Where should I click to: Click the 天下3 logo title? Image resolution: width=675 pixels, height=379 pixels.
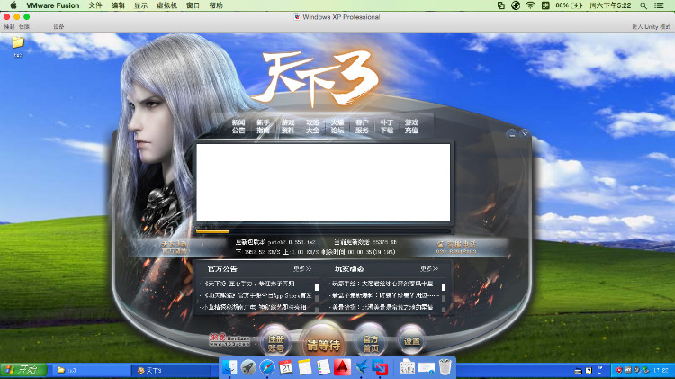[x=319, y=77]
